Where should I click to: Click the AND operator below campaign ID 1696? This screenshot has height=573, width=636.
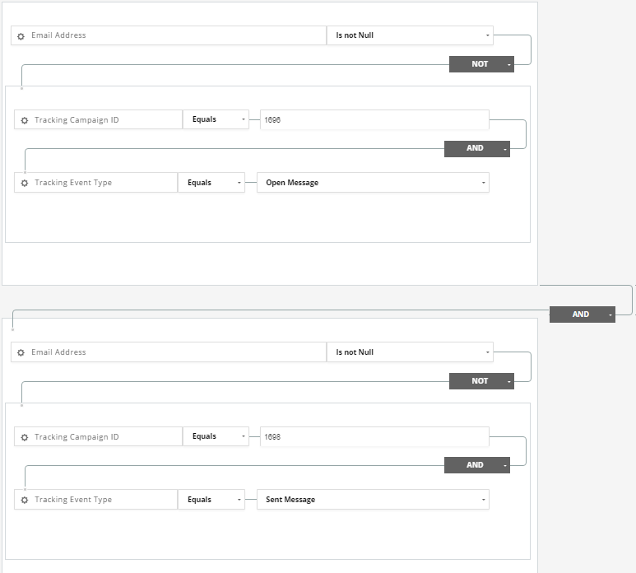(x=476, y=149)
